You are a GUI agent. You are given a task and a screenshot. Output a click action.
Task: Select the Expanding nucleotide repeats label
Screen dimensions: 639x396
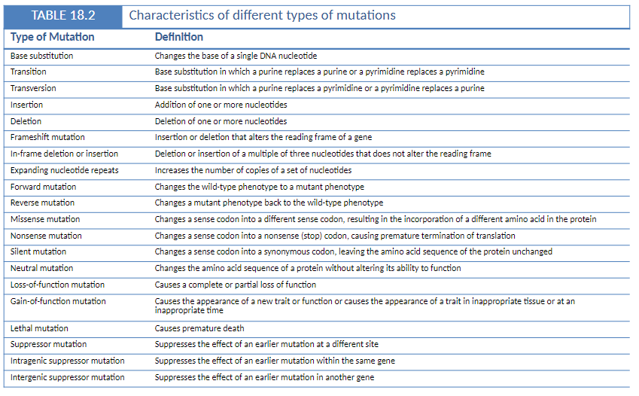point(59,170)
